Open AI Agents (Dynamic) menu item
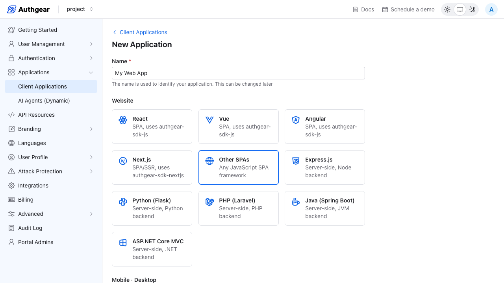 51,101
